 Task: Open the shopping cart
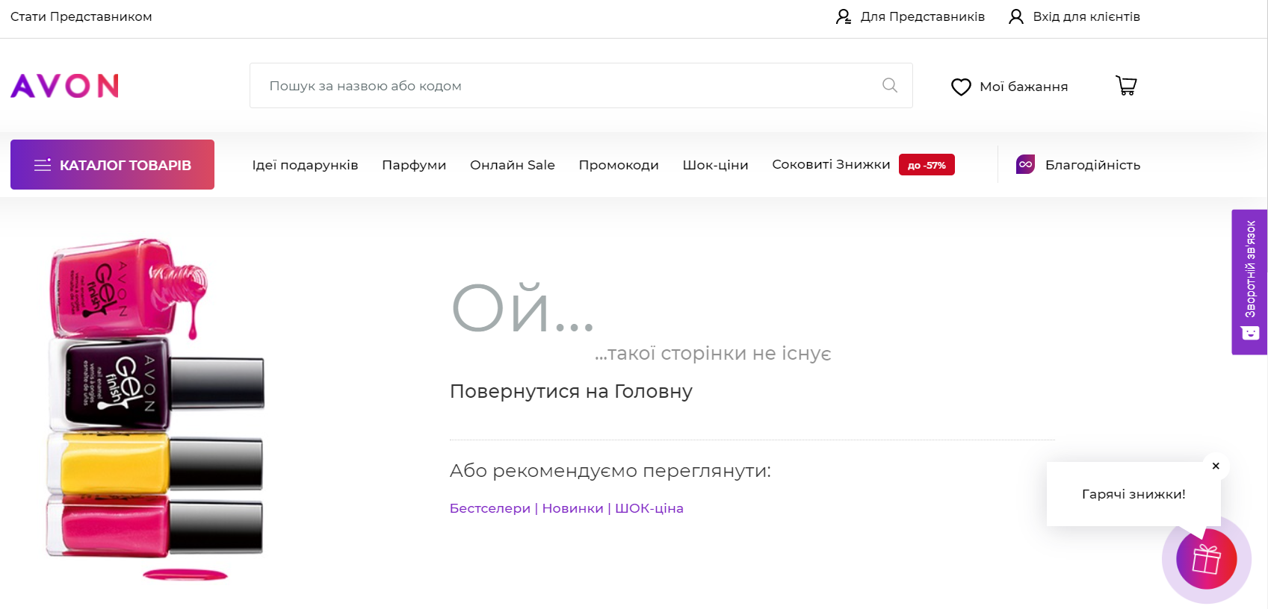[x=1126, y=86]
